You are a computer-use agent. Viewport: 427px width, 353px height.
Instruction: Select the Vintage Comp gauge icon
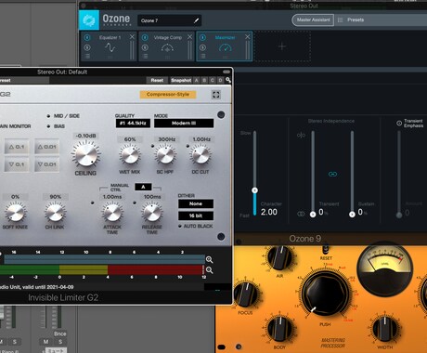pyautogui.click(x=167, y=47)
